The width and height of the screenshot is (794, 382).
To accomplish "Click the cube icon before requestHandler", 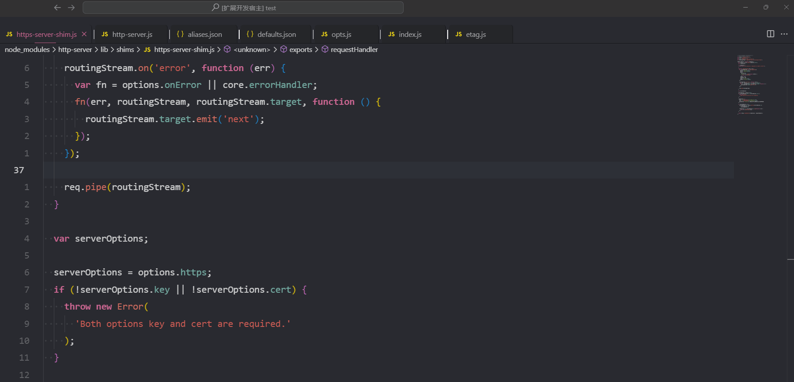I will pos(325,49).
